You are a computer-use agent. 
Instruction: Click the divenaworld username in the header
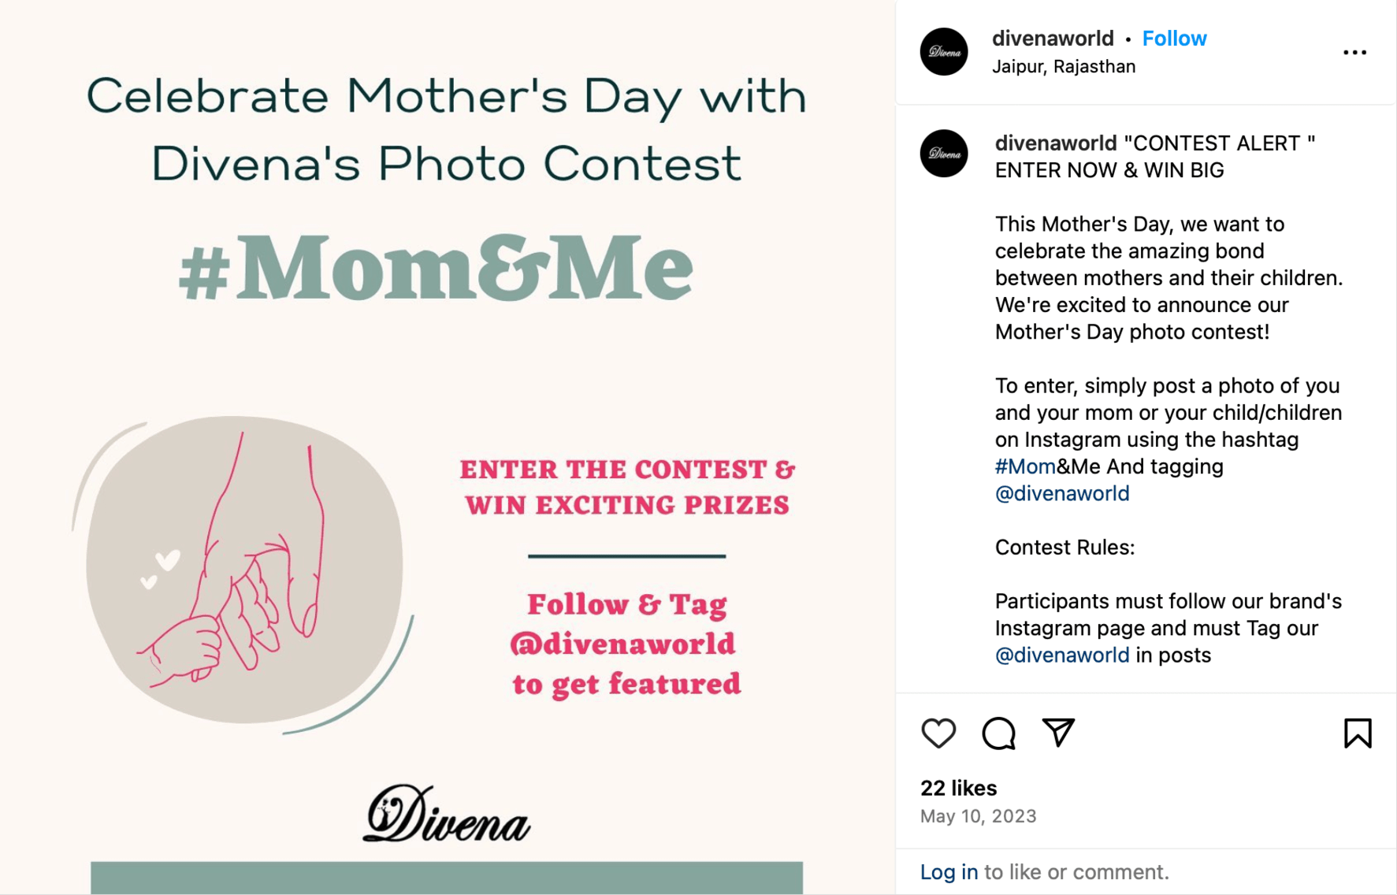tap(1053, 38)
